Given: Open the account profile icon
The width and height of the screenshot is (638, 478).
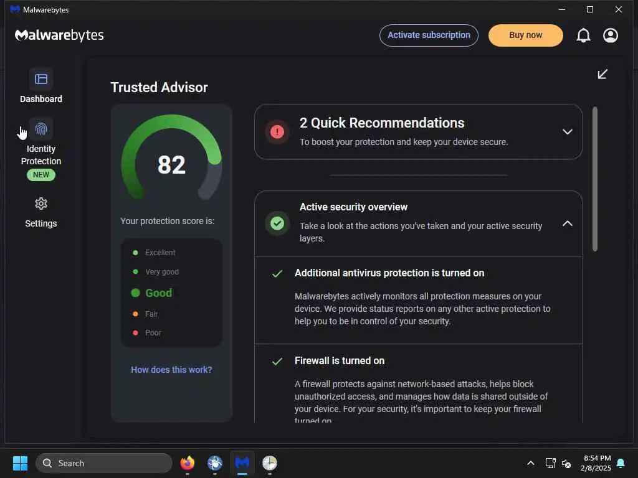Looking at the screenshot, I should tap(611, 35).
